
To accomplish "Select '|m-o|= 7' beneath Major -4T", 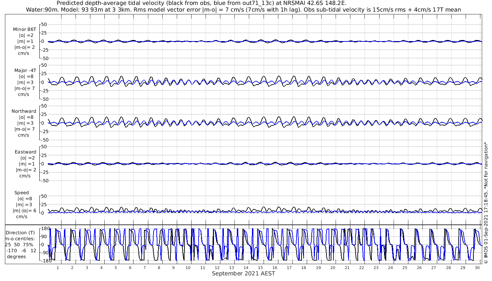I will [x=24, y=89].
